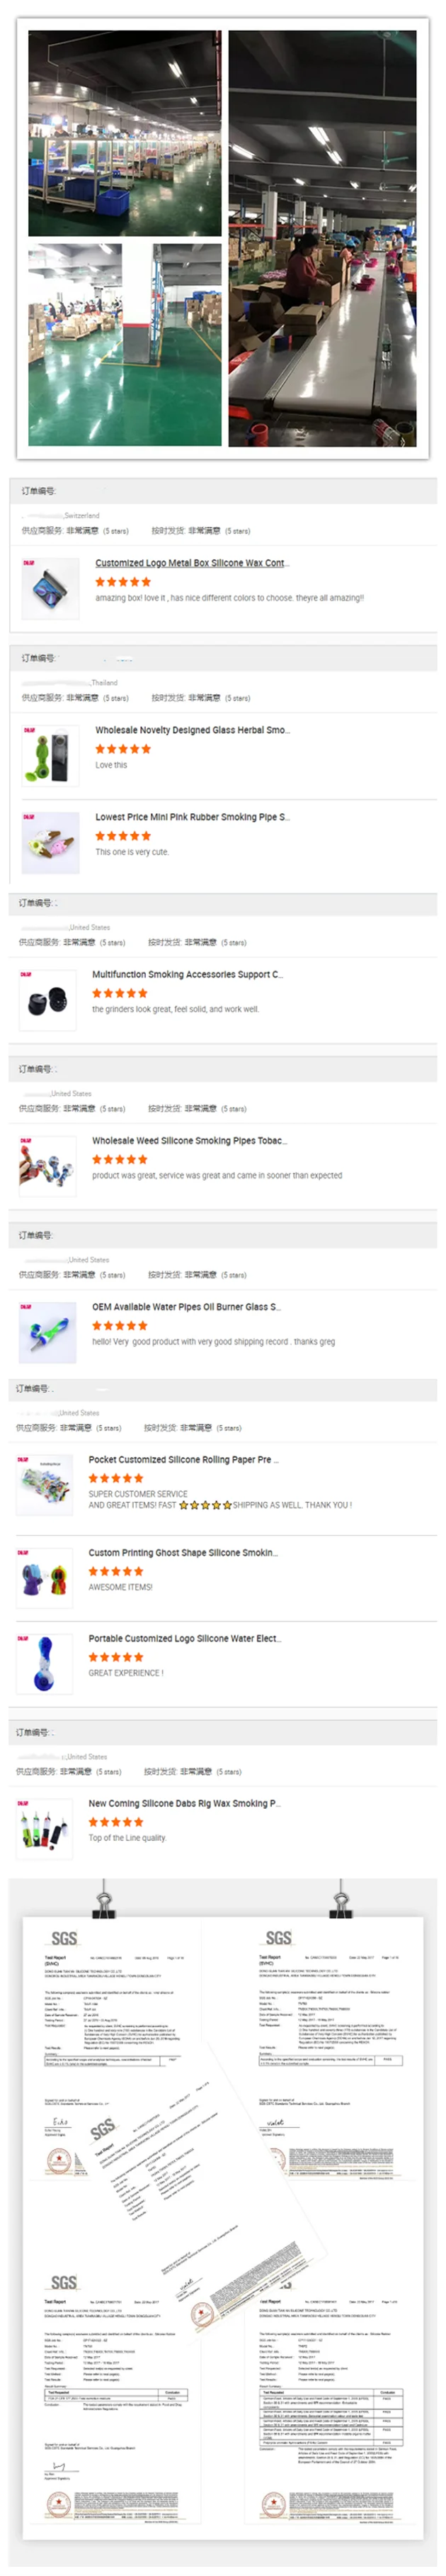Click the star rating above 'AWESOME ITEMS!'
Image resolution: width=446 pixels, height=2576 pixels.
point(115,1571)
